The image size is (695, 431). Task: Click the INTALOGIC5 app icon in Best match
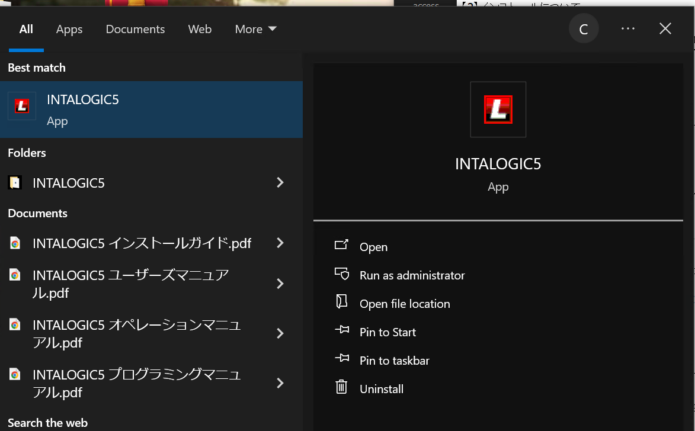tap(22, 107)
